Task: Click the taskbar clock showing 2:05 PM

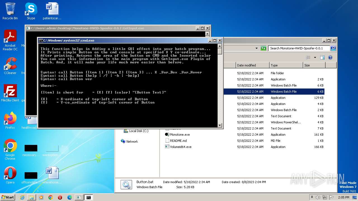Action: coord(343,197)
